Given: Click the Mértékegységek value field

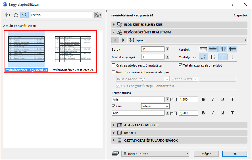Looking at the screenshot, I should 153,57.
